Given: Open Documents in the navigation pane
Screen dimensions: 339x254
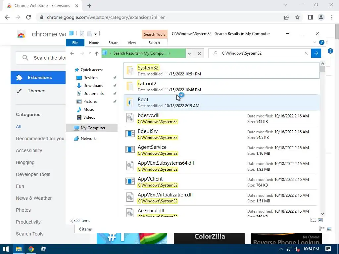Looking at the screenshot, I should [93, 94].
